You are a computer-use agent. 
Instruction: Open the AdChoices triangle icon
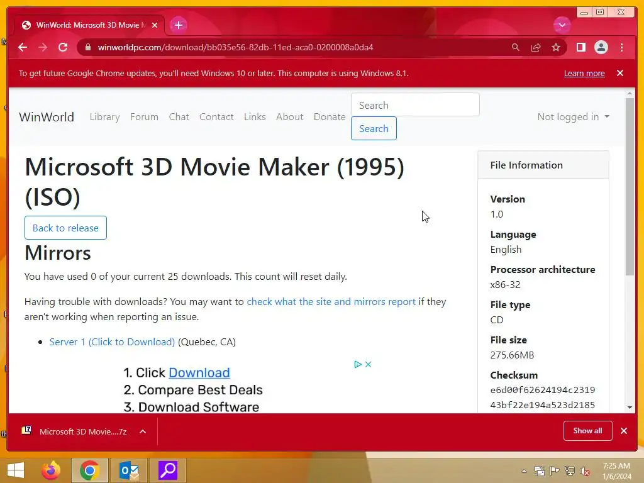pyautogui.click(x=358, y=364)
